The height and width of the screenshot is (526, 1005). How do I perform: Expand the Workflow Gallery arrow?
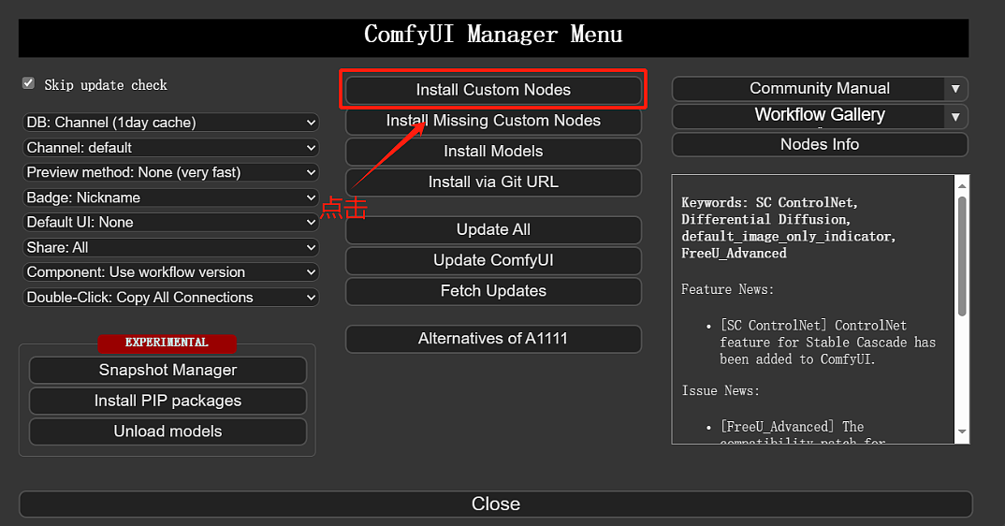[955, 117]
